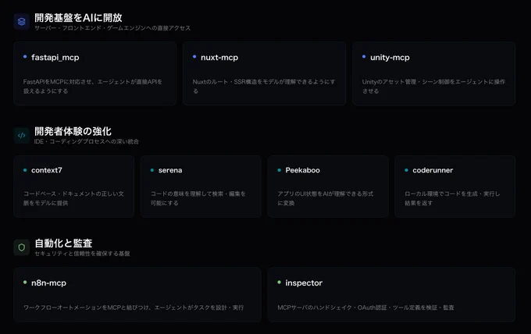Click the coderunner description about ローカル環境でコードを生成
Image resolution: width=531 pixels, height=334 pixels.
coord(452,198)
